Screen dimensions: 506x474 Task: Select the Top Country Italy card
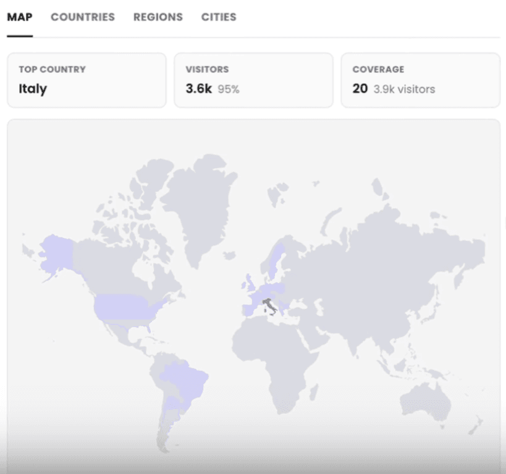[x=87, y=80]
